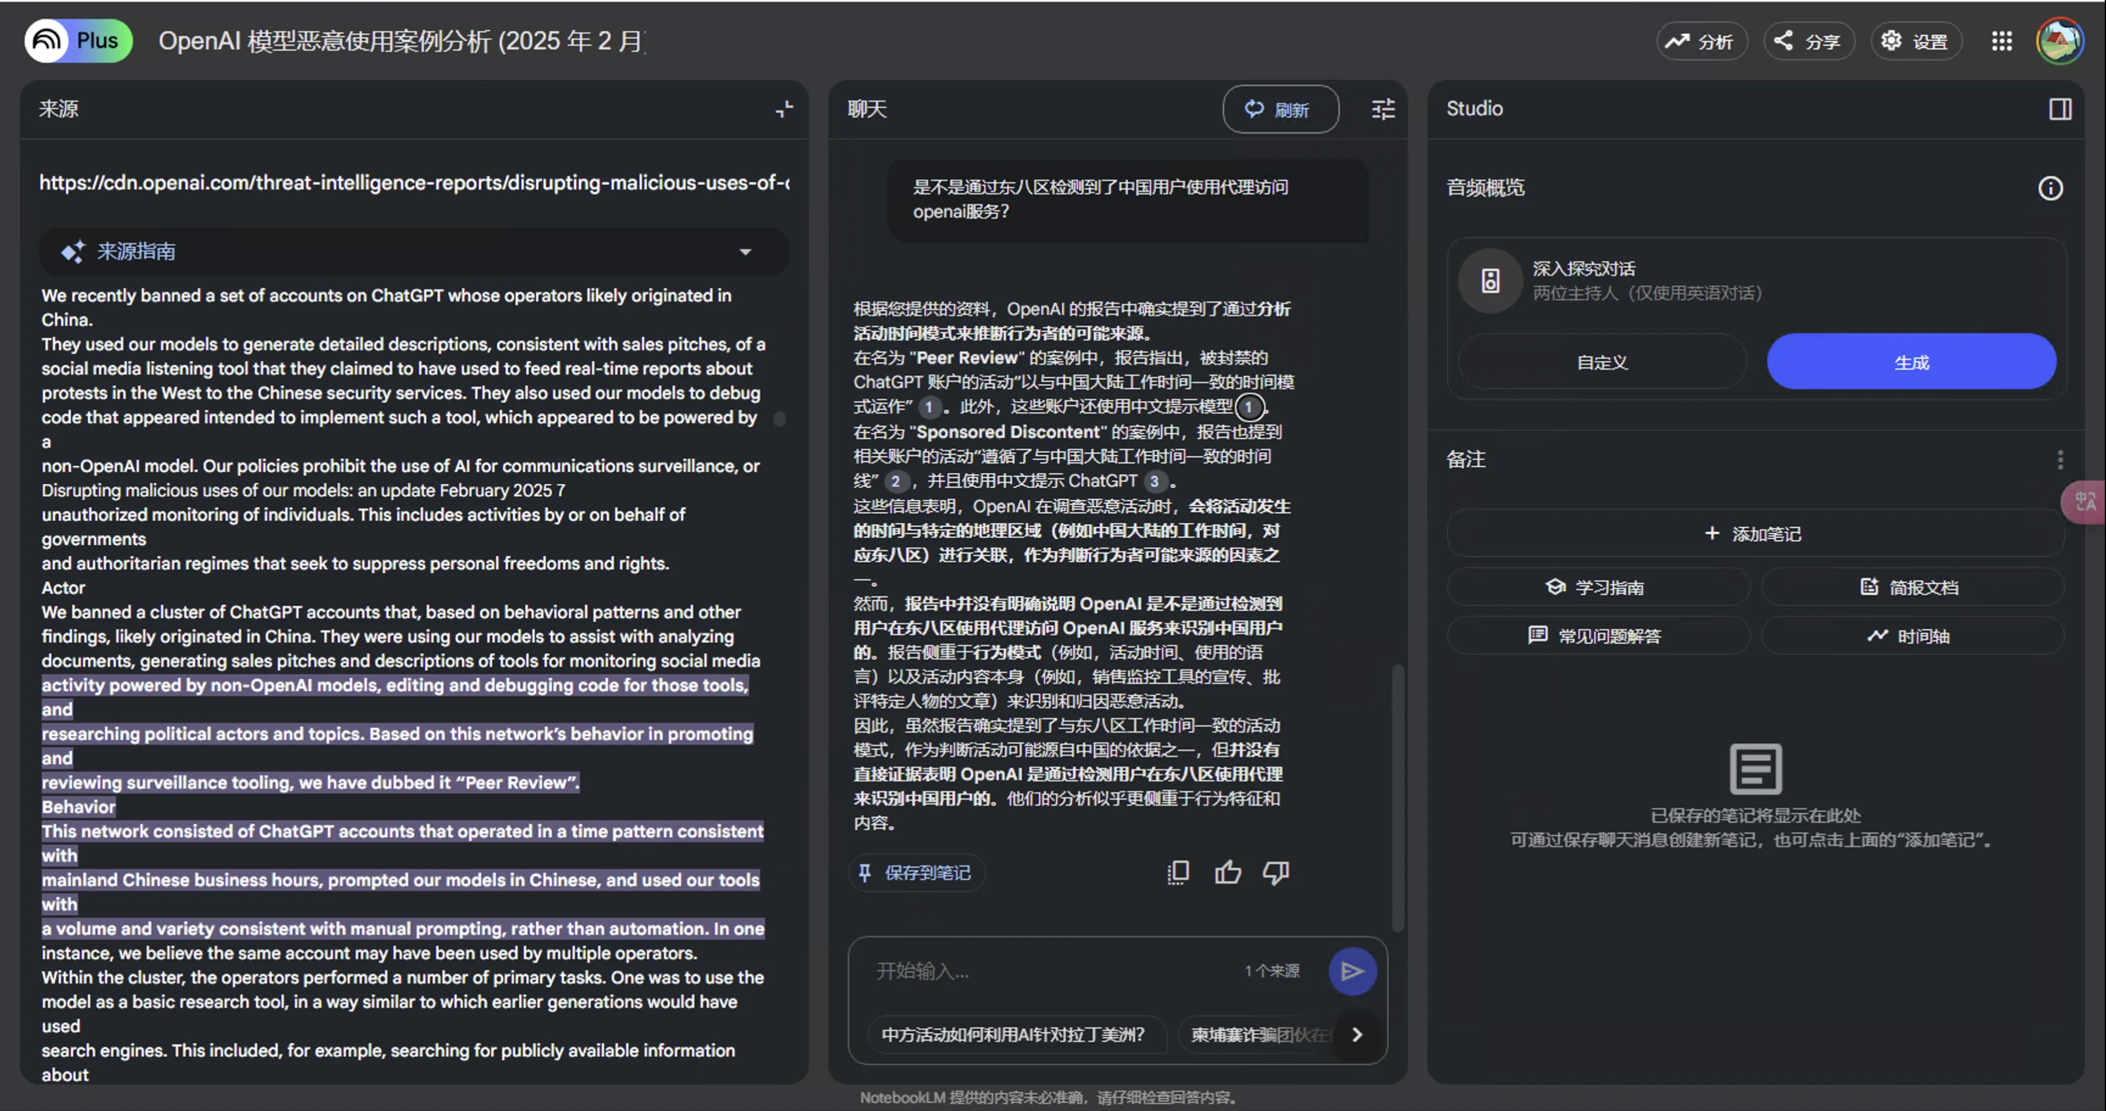Click the source URL cdn.openai.com title
This screenshot has width=2106, height=1111.
(415, 182)
